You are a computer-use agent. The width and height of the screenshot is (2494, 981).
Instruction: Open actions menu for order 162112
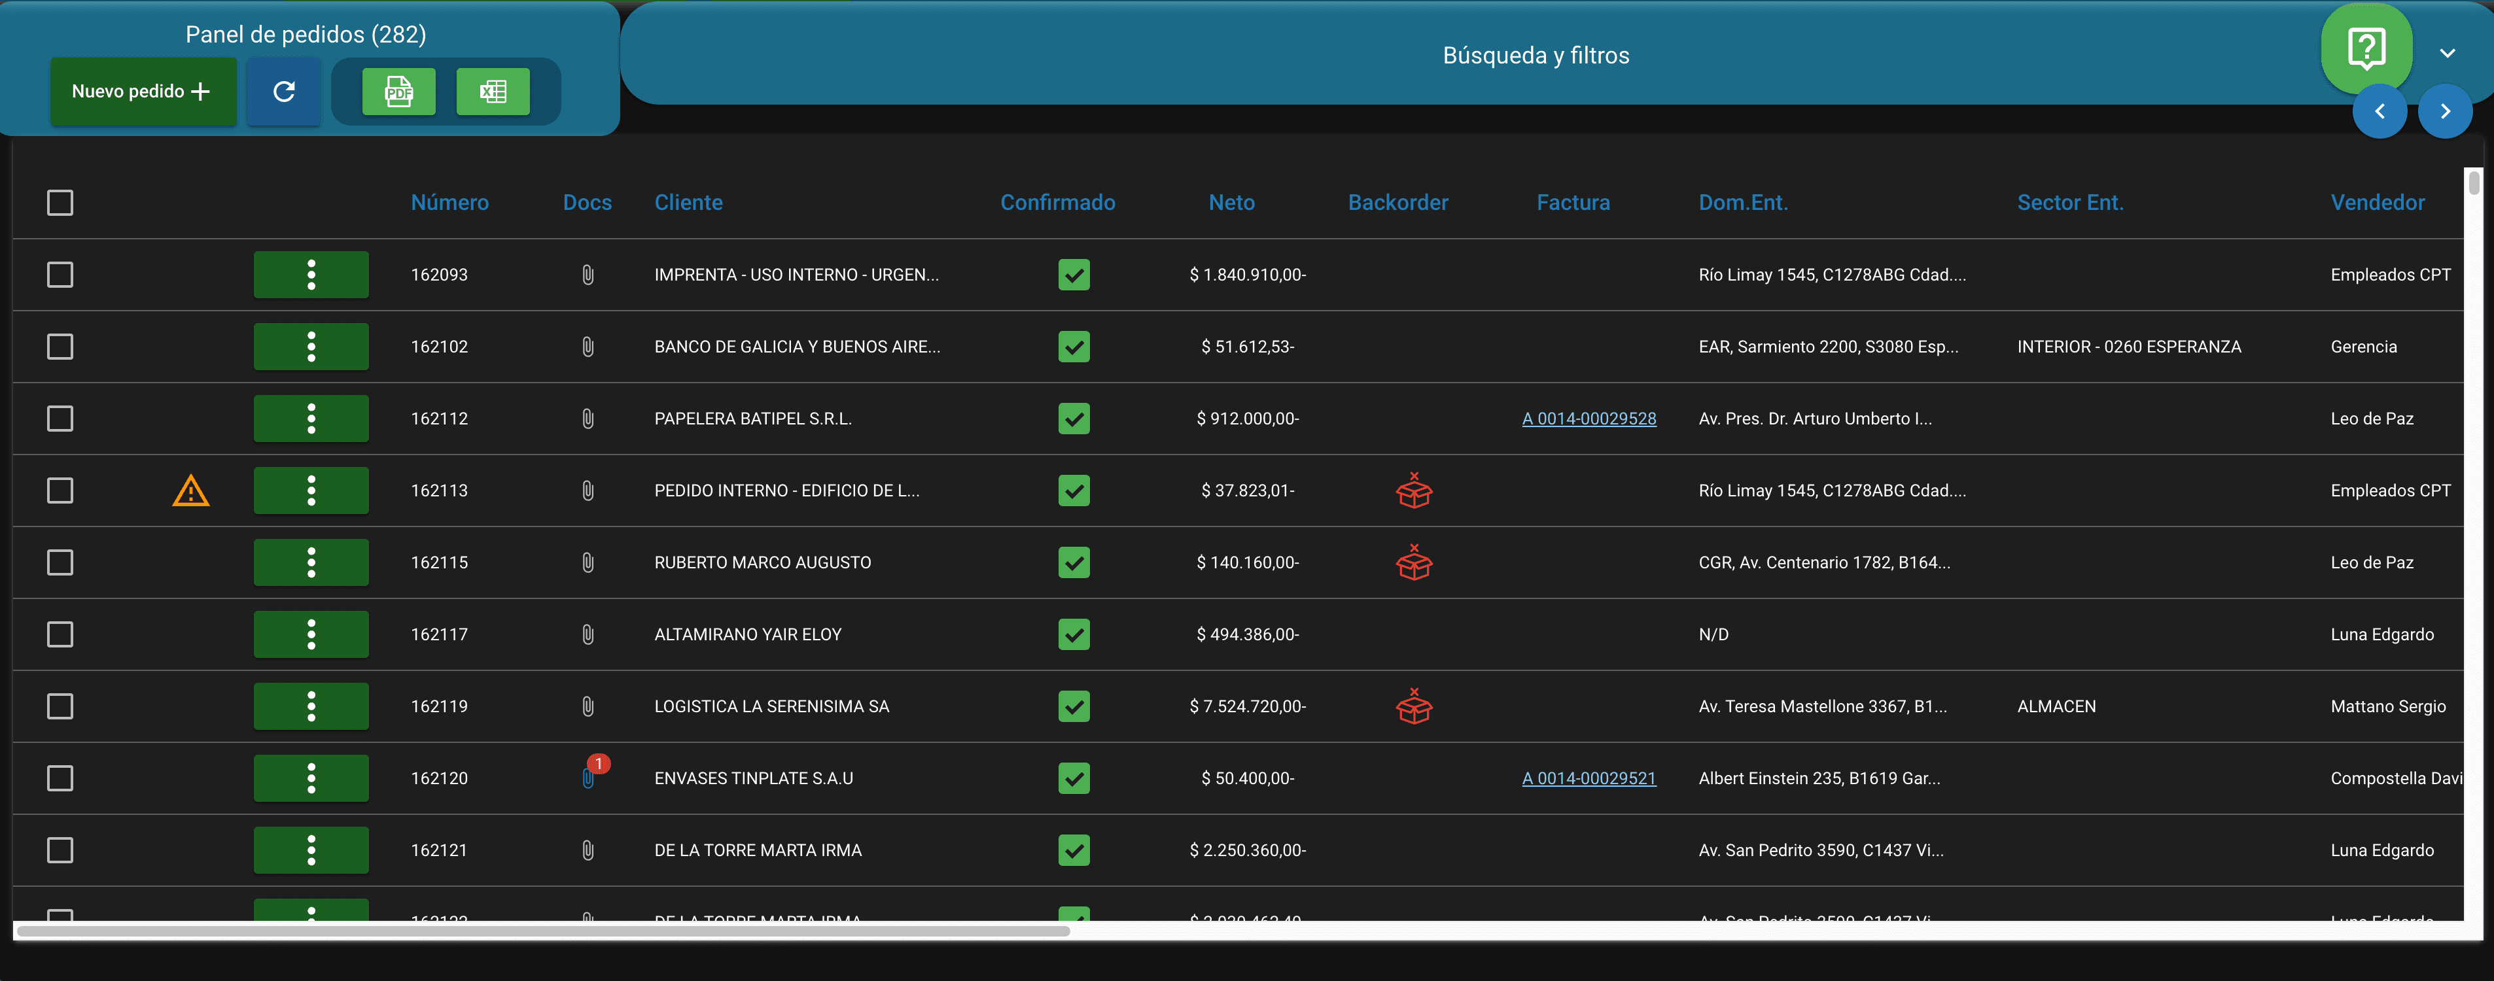coord(311,419)
